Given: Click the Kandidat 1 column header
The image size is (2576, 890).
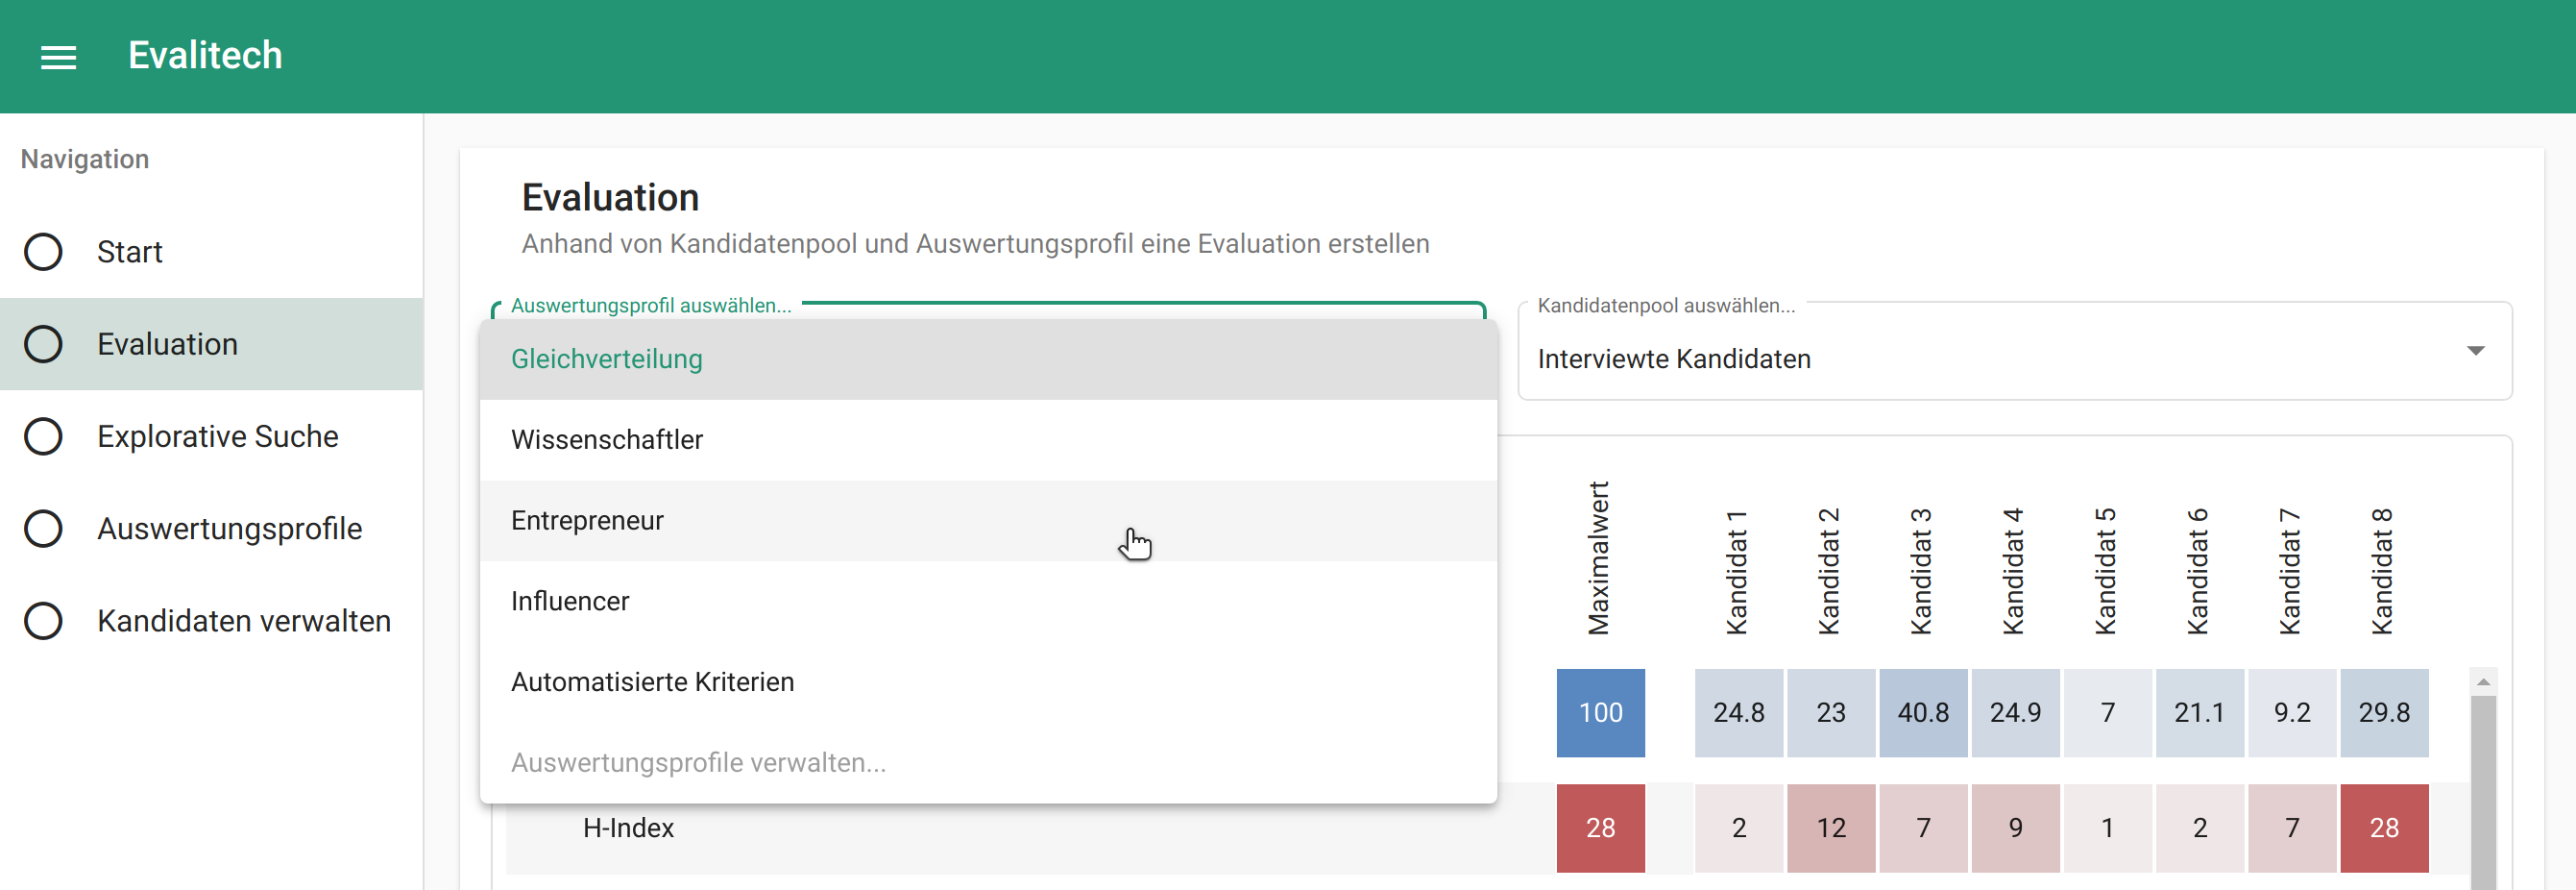Looking at the screenshot, I should (x=1737, y=572).
